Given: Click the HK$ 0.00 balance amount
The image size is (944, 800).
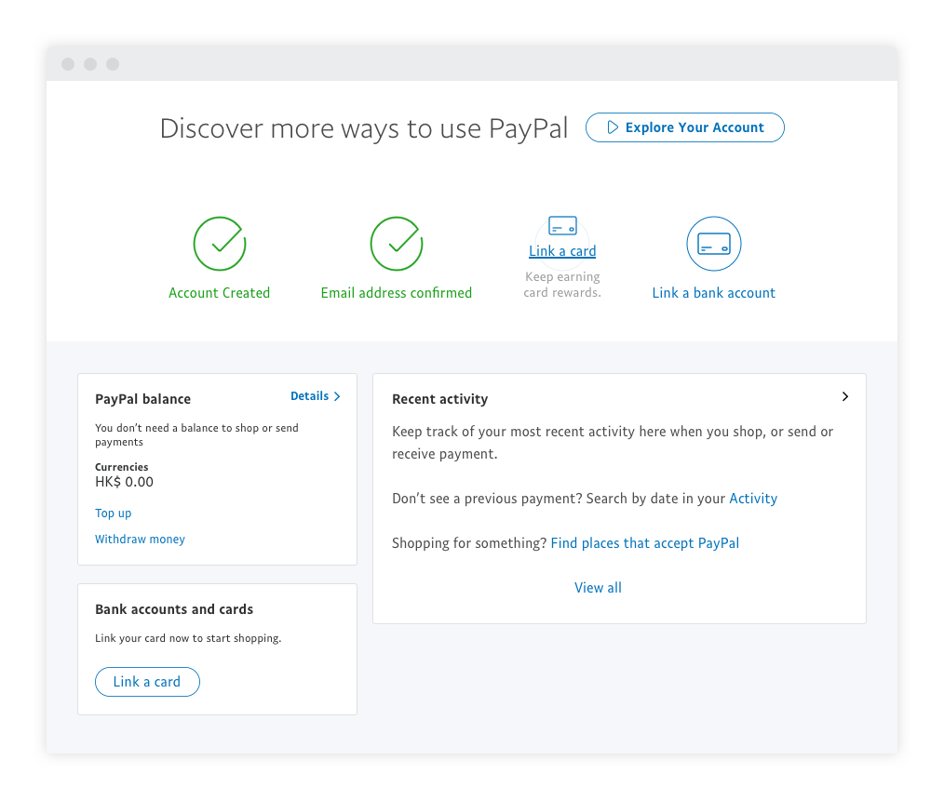Looking at the screenshot, I should pos(124,482).
